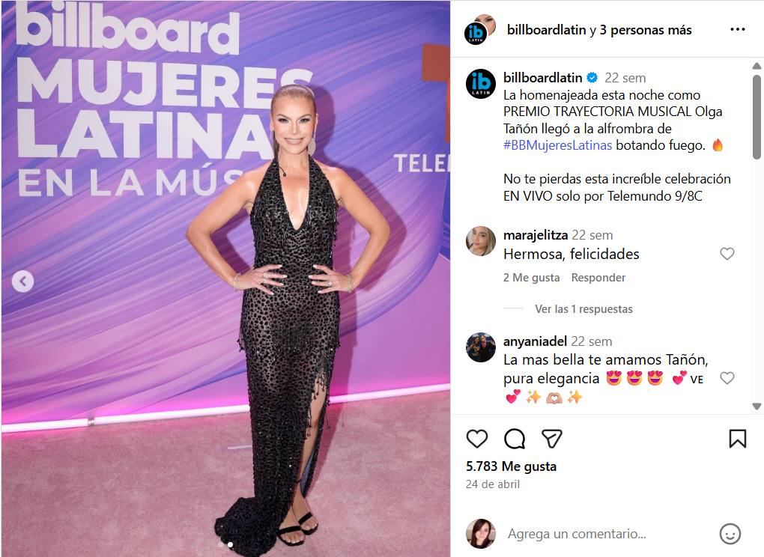Save the post with the bookmark icon
Image resolution: width=764 pixels, height=557 pixels.
[x=737, y=439]
